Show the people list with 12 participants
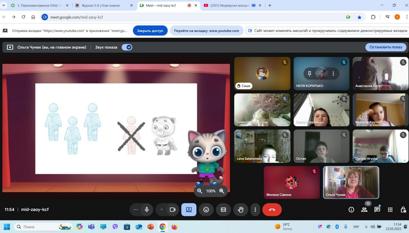 pyautogui.click(x=364, y=210)
